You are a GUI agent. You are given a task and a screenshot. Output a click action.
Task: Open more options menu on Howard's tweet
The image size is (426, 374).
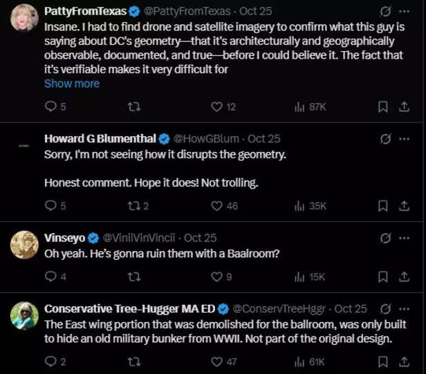(405, 138)
